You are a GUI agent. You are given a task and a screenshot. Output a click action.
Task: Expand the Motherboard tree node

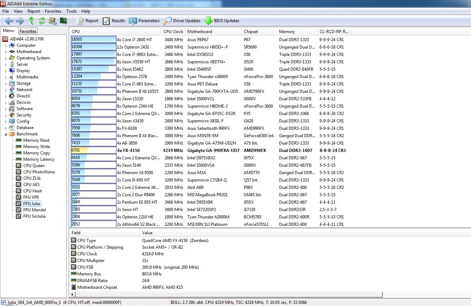click(x=6, y=52)
